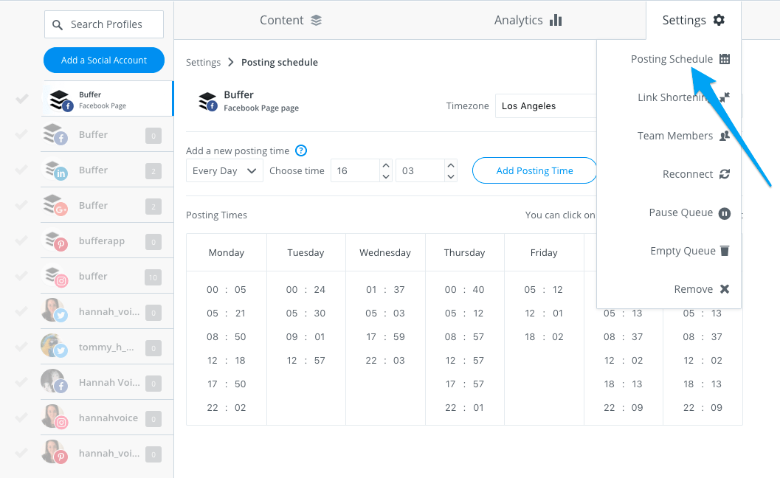Choose Pause Queue from settings menu

pyautogui.click(x=689, y=212)
